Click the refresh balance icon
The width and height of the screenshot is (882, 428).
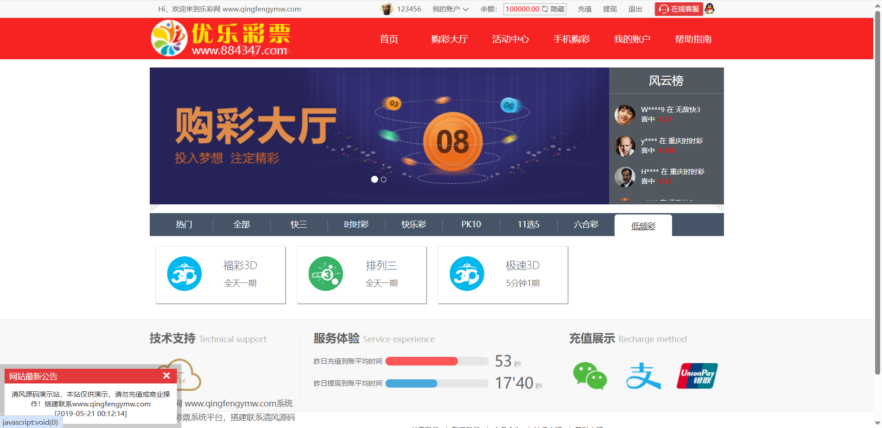[545, 9]
